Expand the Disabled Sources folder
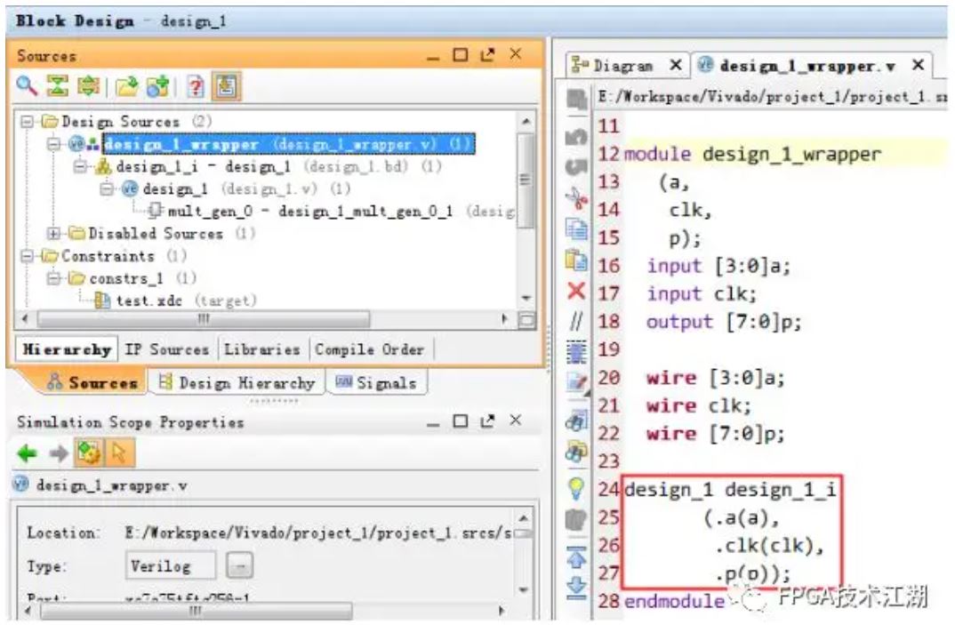Image resolution: width=955 pixels, height=625 pixels. pos(53,233)
